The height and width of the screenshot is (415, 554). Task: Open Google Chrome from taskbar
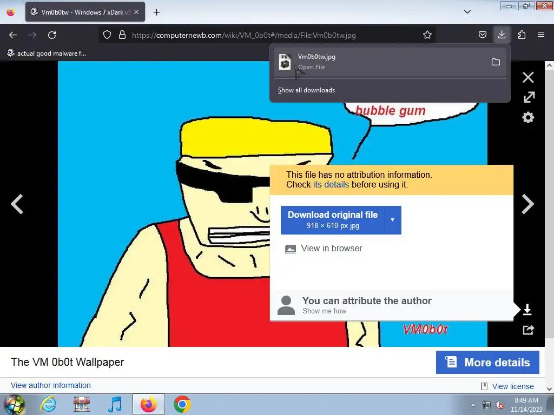(x=182, y=404)
